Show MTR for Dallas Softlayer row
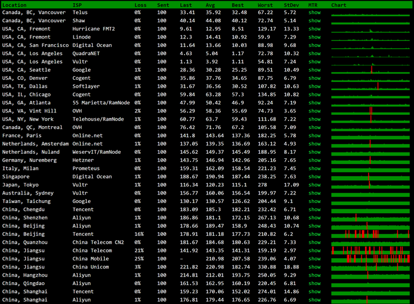414x304 pixels. click(x=315, y=86)
